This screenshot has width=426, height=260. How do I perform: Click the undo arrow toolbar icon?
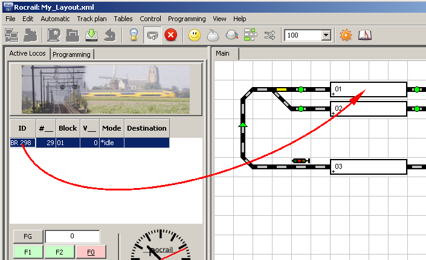[x=110, y=35]
